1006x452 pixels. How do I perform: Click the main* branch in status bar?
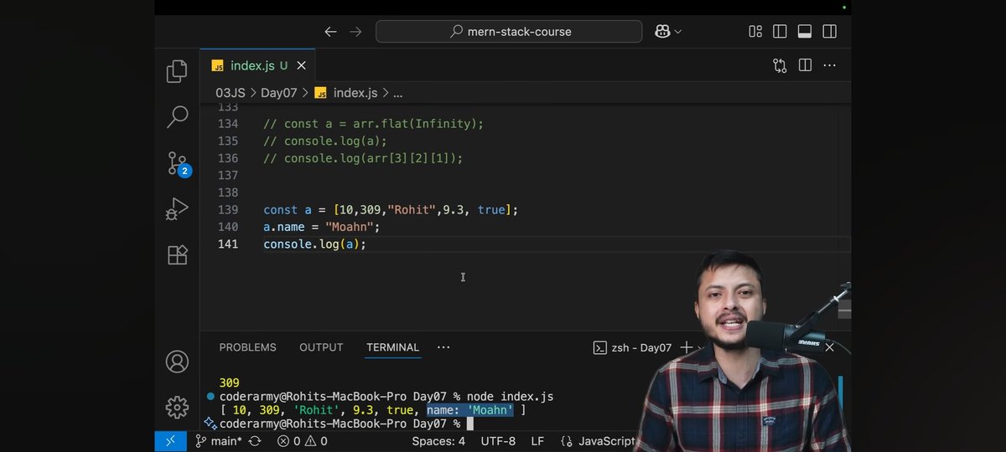[219, 441]
